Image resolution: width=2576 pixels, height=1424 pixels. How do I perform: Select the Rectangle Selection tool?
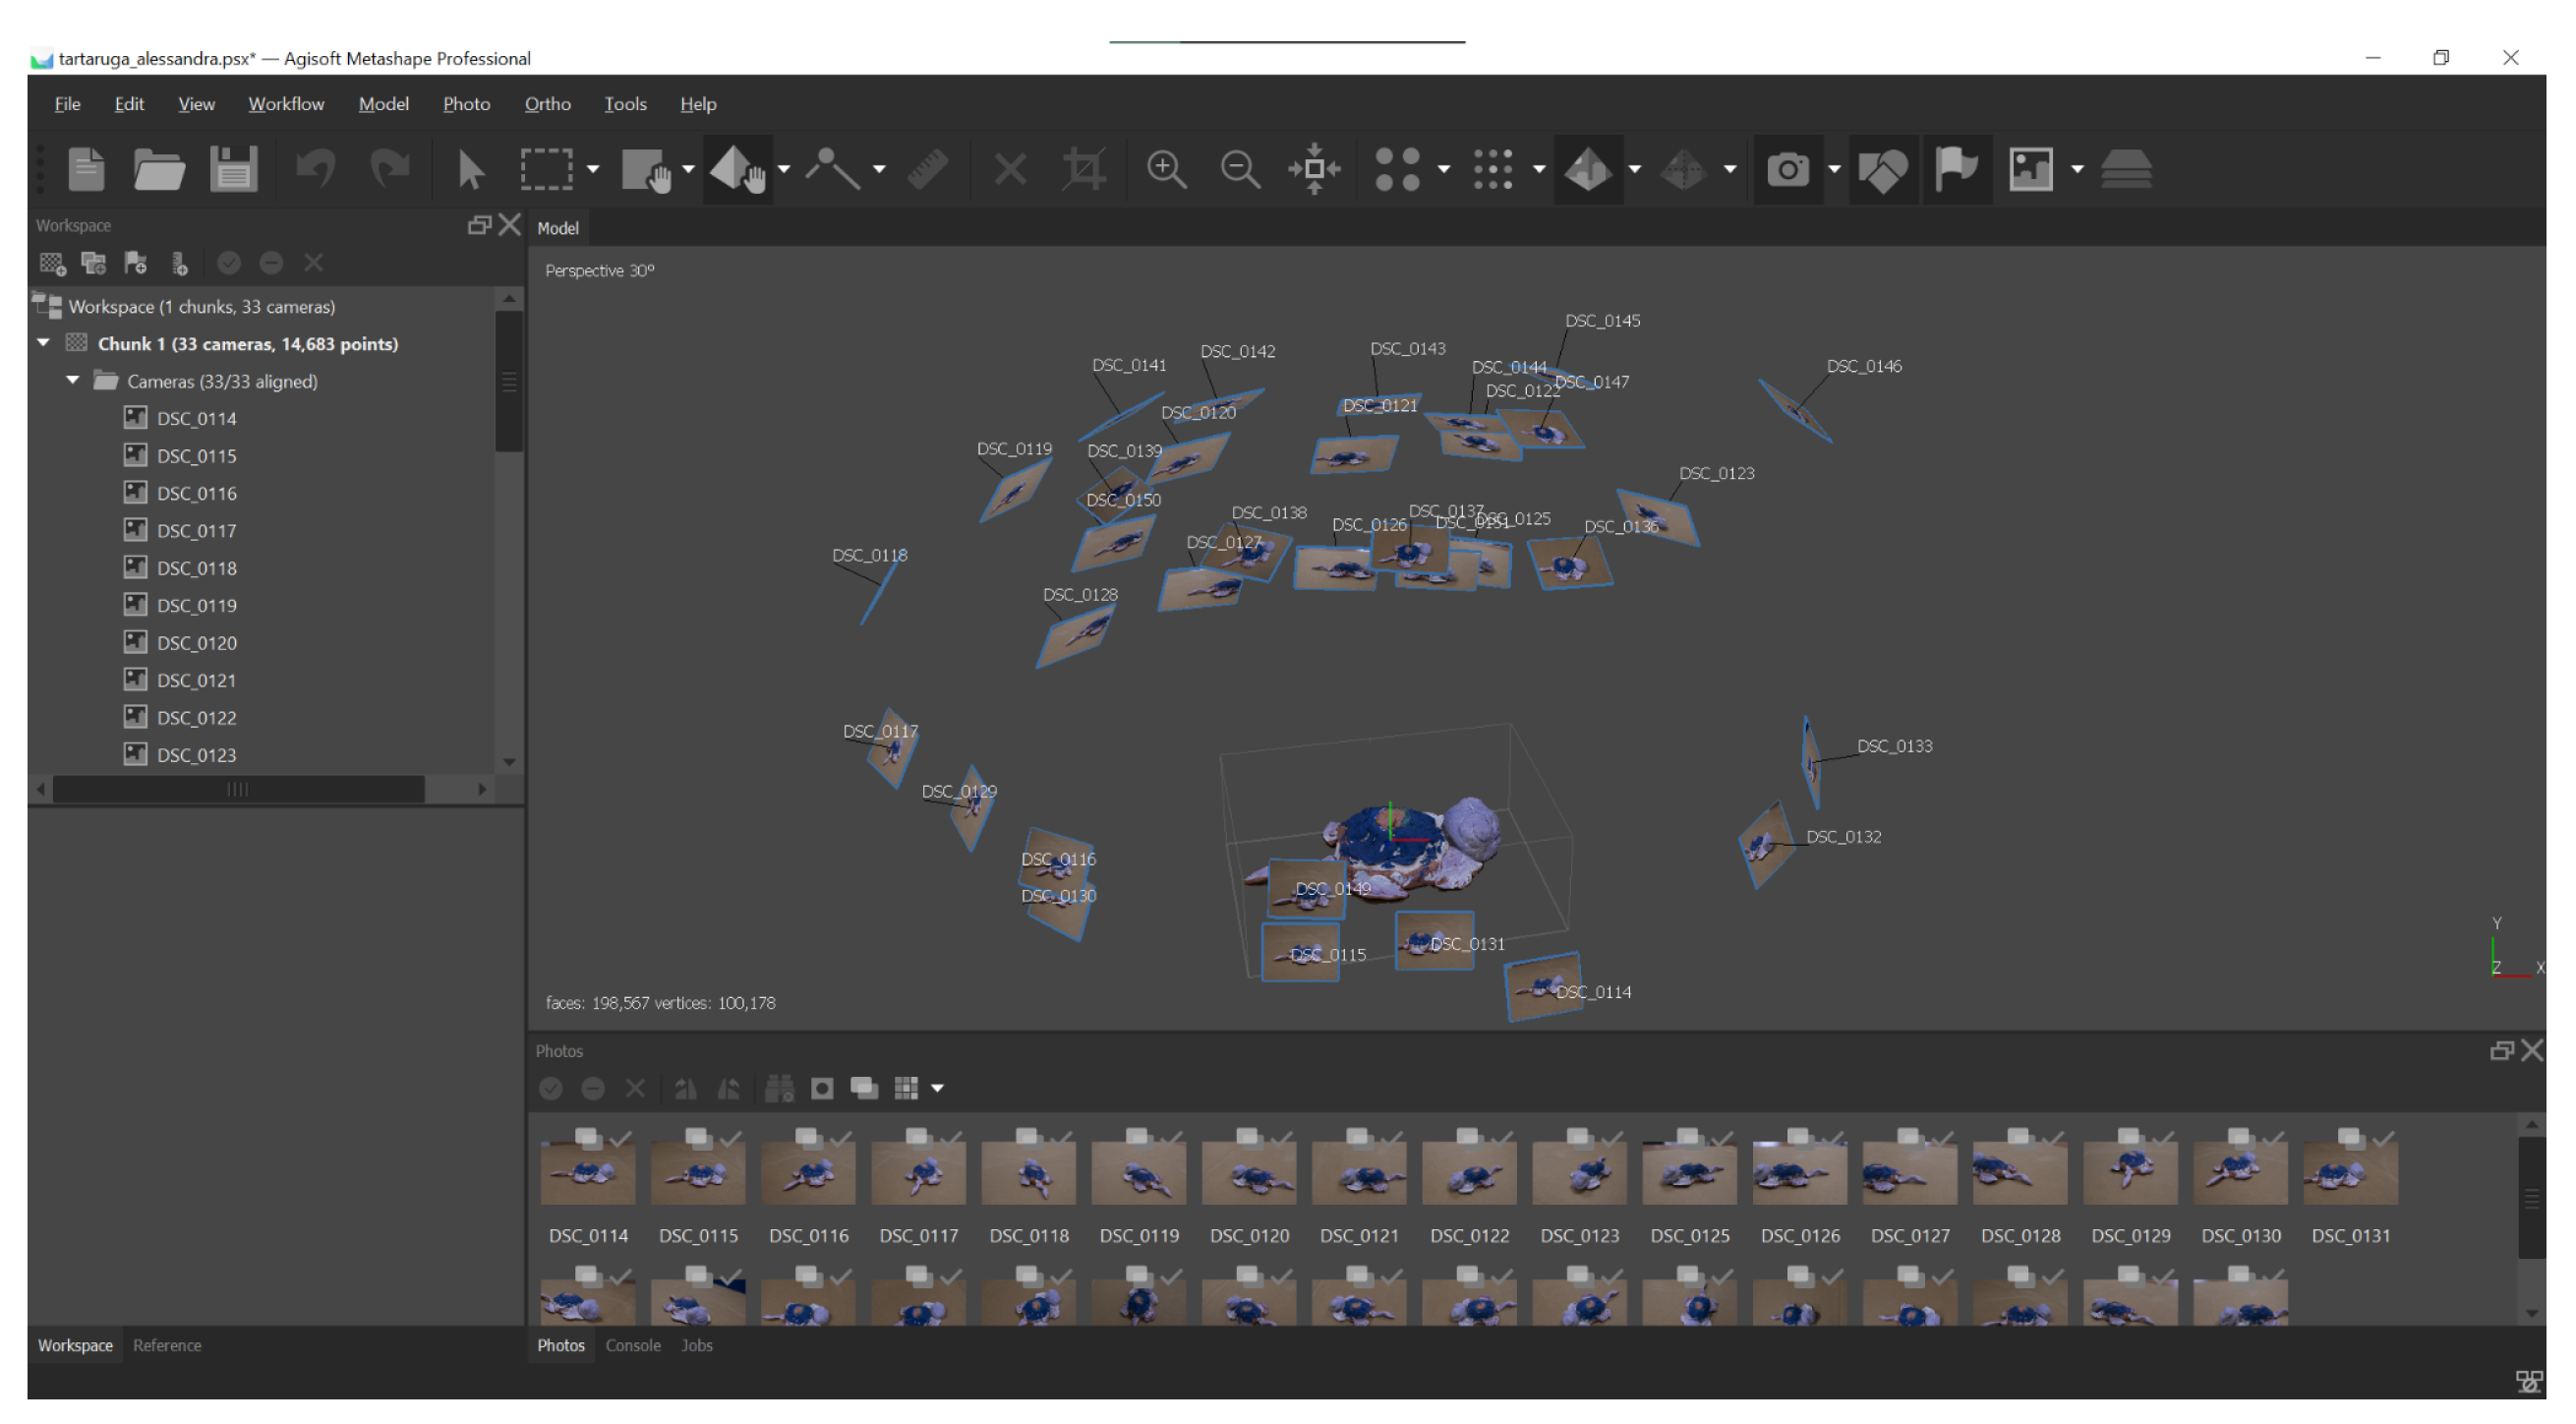tap(546, 169)
